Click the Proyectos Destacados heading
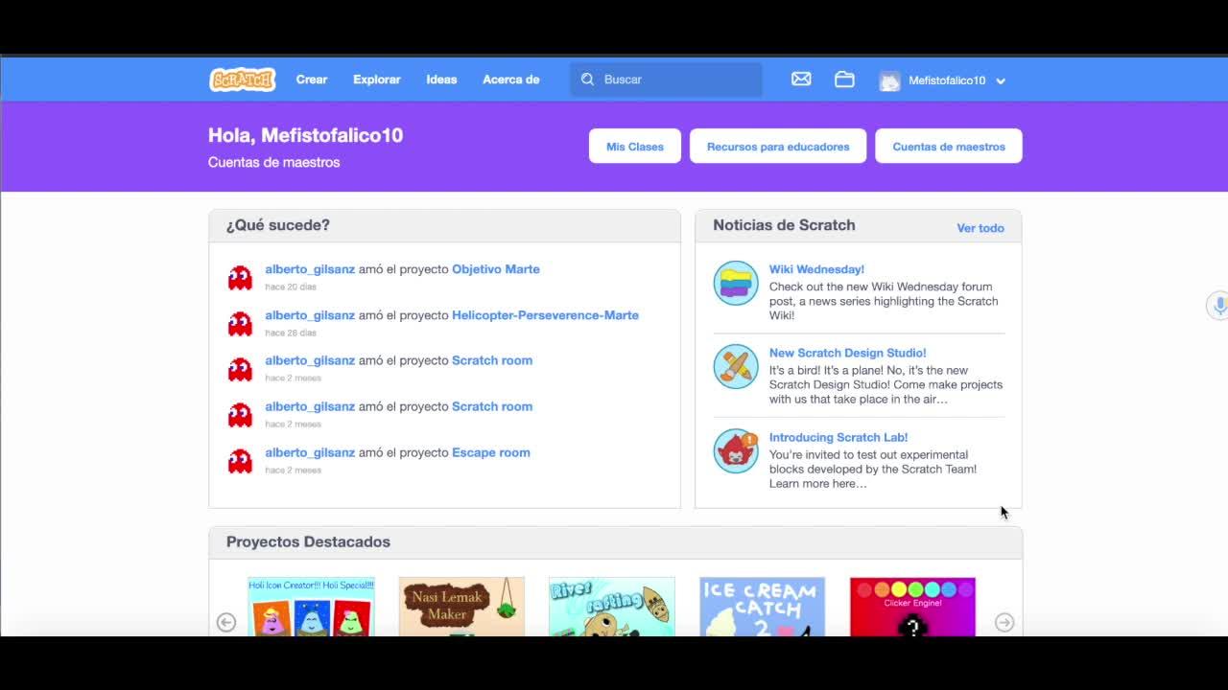 pyautogui.click(x=308, y=541)
